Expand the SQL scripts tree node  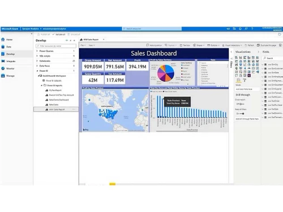pos(37,56)
